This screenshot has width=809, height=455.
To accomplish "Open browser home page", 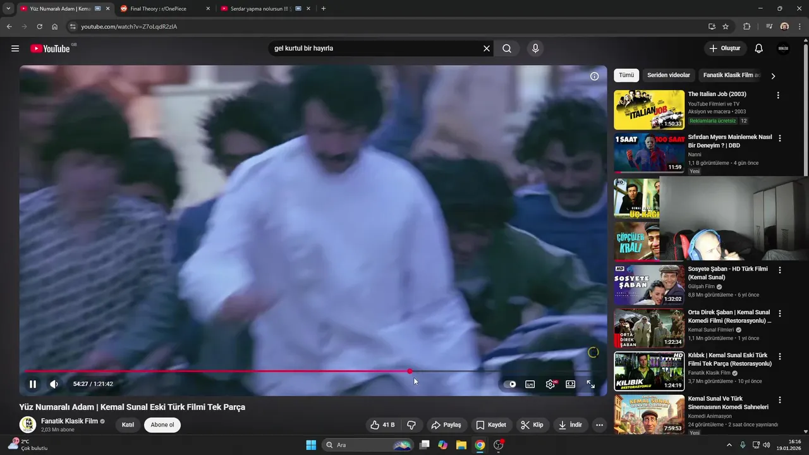I will pos(55,27).
